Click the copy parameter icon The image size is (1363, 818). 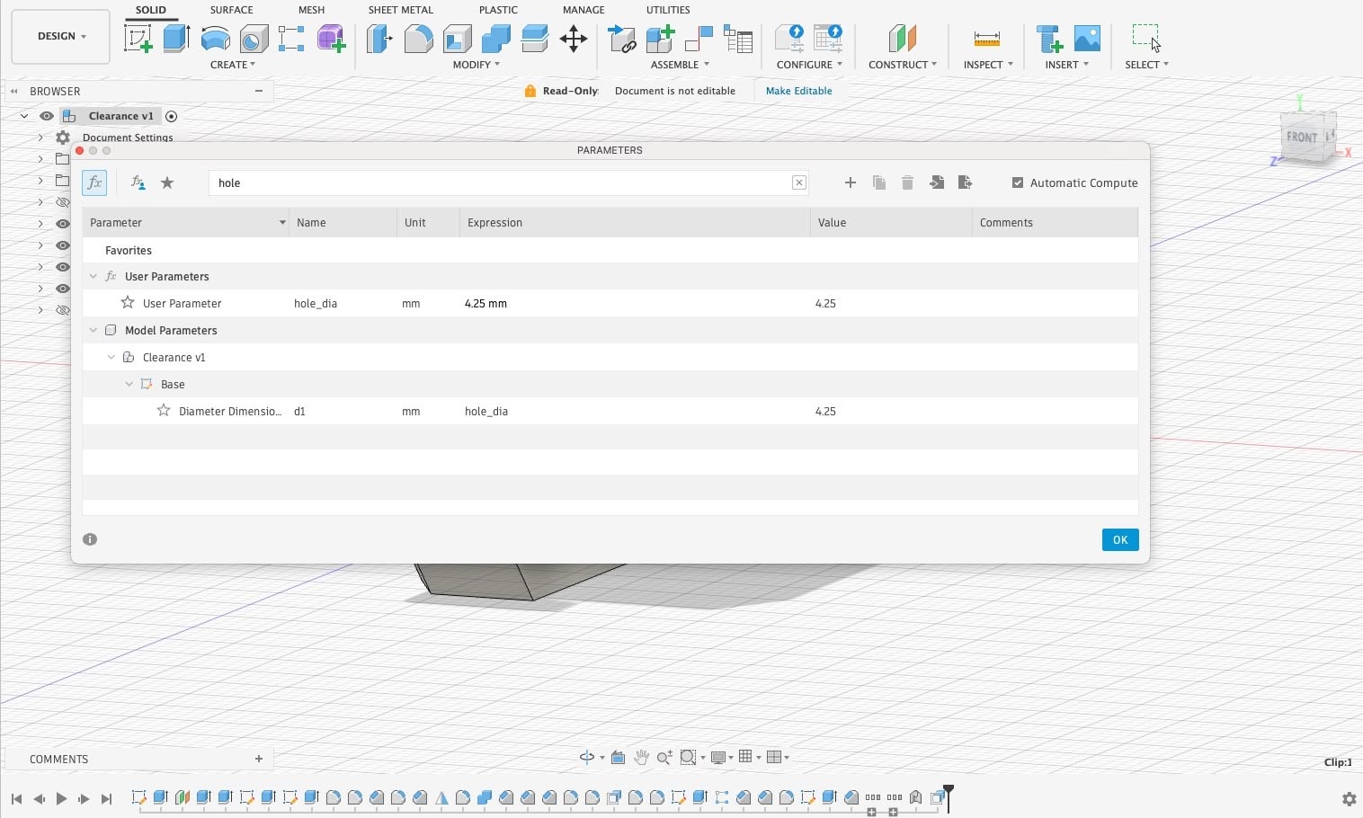[x=879, y=182]
